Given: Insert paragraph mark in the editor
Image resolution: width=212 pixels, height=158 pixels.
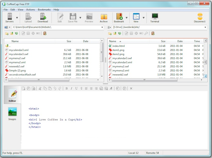Looking at the screenshot, I should click(x=81, y=89).
